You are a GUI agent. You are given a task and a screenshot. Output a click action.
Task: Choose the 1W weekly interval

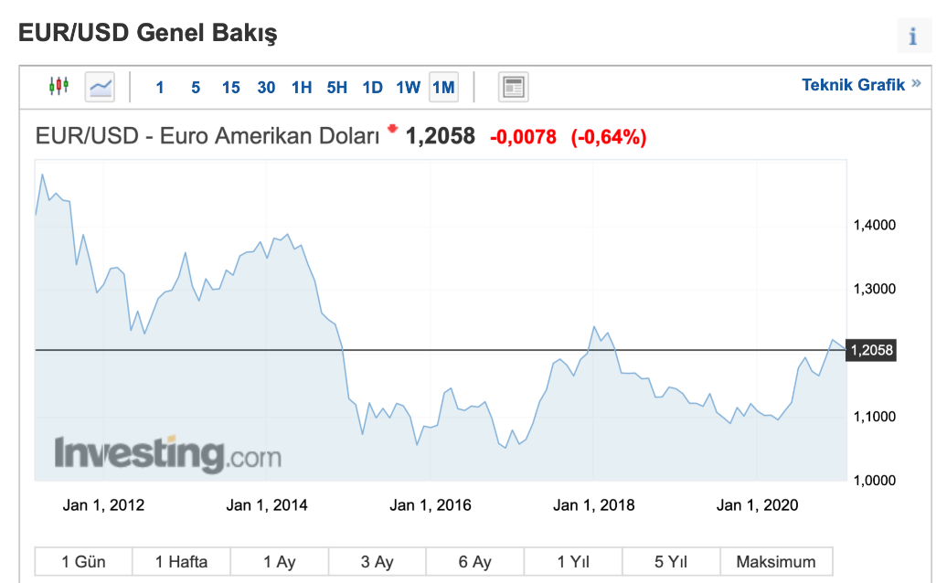(x=409, y=88)
